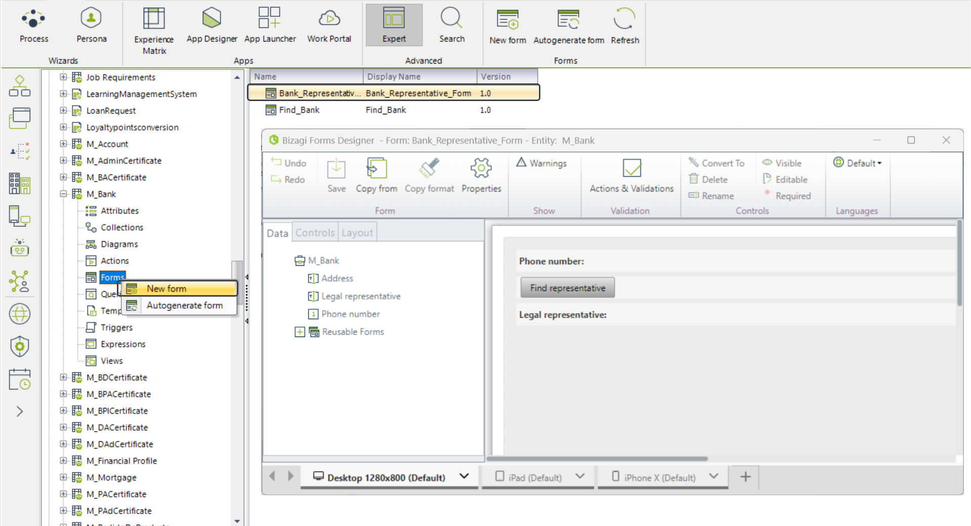Viewport: 971px width, 526px height.
Task: Collapse the M_Bank entity node
Action: [64, 194]
